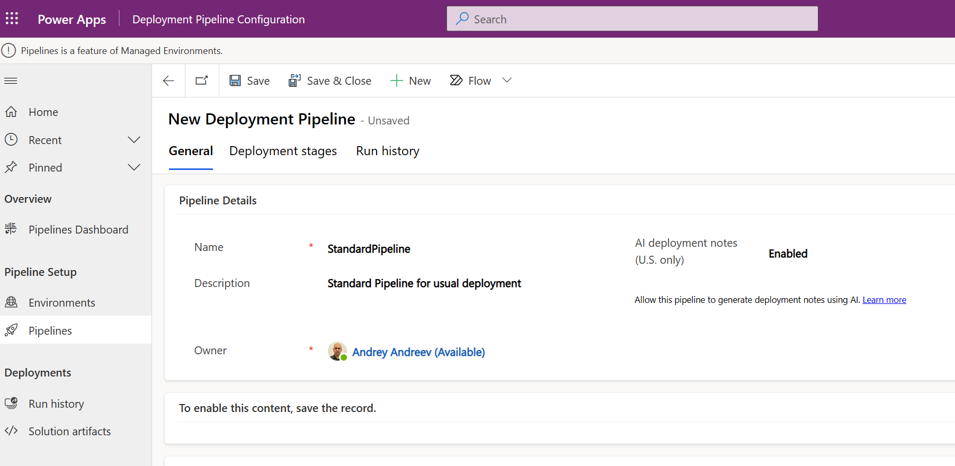Expand the Recent section chevron
This screenshot has height=466, width=955.
click(134, 140)
